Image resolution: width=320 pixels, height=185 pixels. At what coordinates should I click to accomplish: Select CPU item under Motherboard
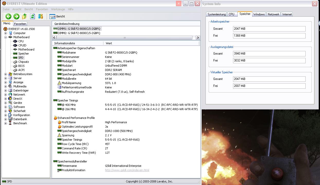click(x=21, y=41)
